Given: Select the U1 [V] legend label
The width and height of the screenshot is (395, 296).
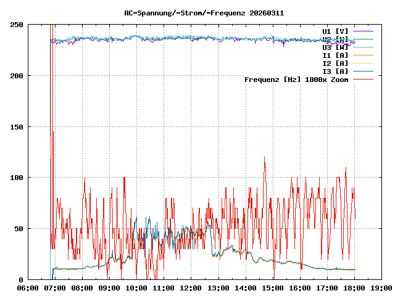Looking at the screenshot, I should click(335, 31).
